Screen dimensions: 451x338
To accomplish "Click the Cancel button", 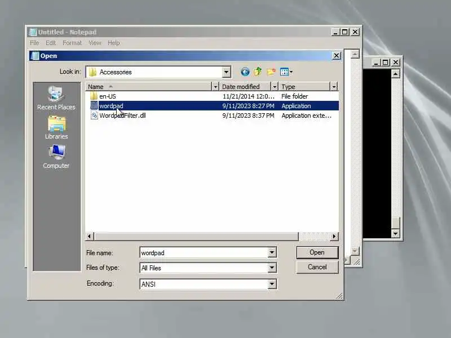I will click(317, 267).
